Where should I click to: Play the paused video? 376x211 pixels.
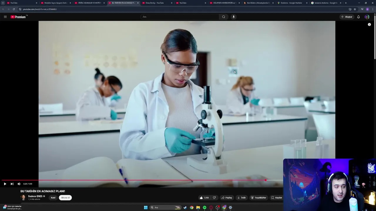(5, 184)
